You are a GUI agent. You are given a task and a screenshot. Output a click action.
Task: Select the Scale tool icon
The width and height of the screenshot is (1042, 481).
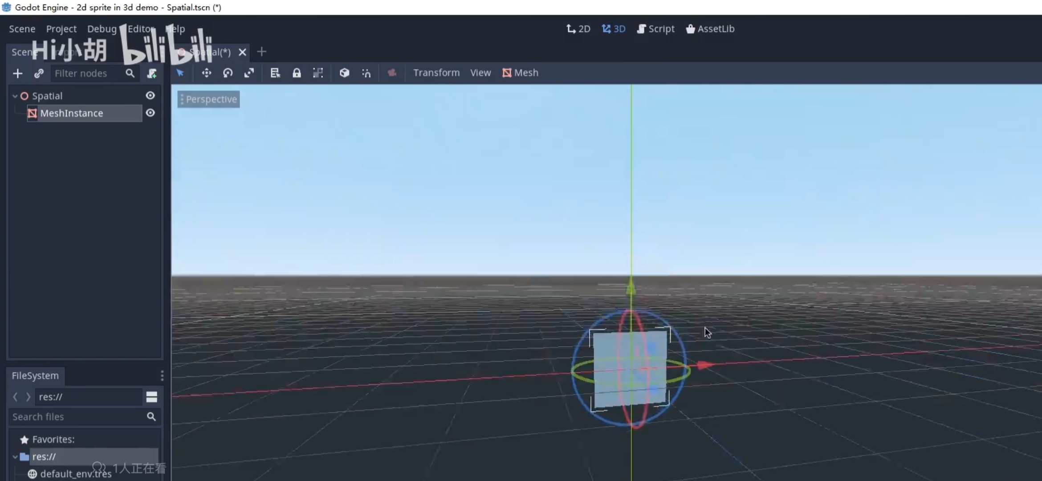[249, 73]
